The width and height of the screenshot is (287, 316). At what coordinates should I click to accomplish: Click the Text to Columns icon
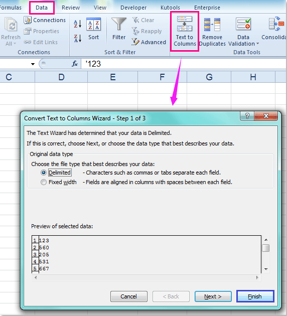coord(185,24)
